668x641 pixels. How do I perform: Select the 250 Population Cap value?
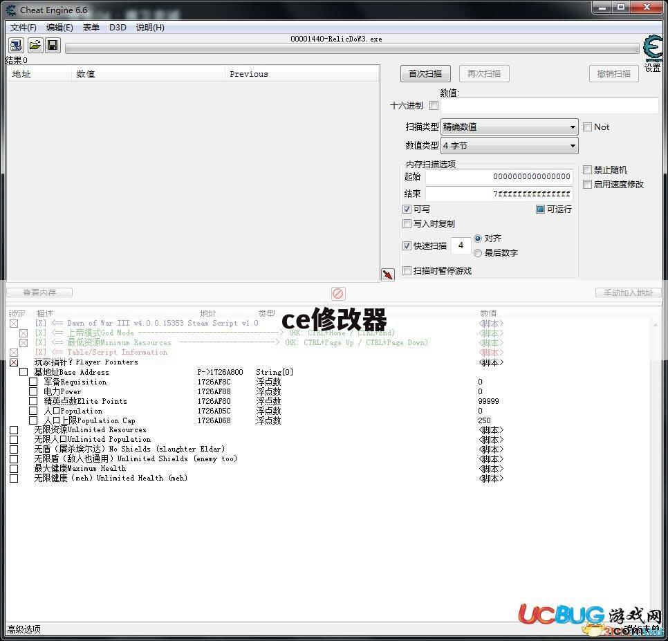coord(484,420)
